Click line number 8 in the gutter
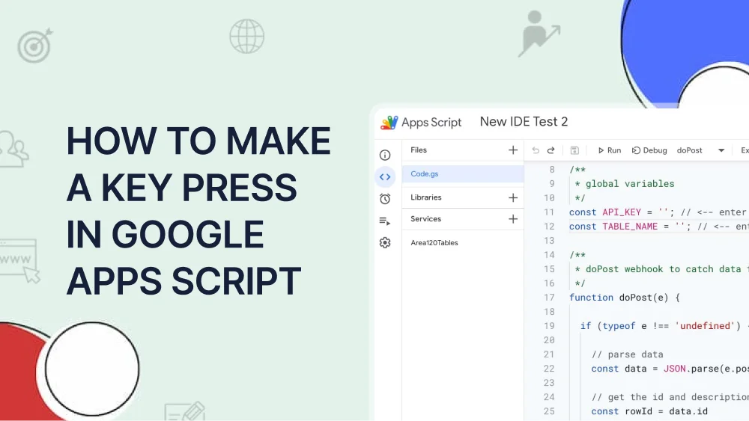749x421 pixels. click(552, 170)
